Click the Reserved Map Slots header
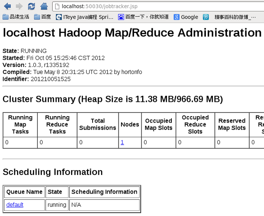 coord(232,124)
